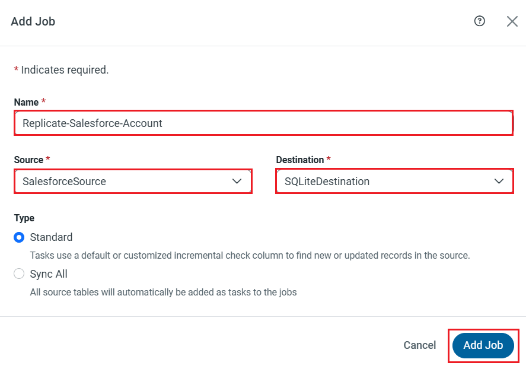Image resolution: width=526 pixels, height=372 pixels.
Task: Enable Standard type for incremental record checks
Action: (x=20, y=237)
